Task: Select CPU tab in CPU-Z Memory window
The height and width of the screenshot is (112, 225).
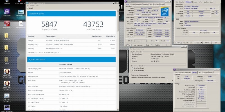Action: 176,73
